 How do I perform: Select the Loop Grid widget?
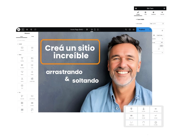(x=22, y=97)
